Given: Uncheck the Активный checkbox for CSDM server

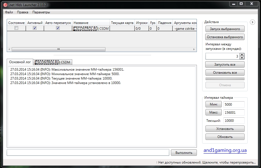Looking at the screenshot, I should click(x=35, y=28).
